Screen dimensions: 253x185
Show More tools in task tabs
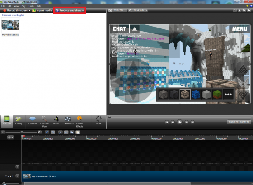98,120
